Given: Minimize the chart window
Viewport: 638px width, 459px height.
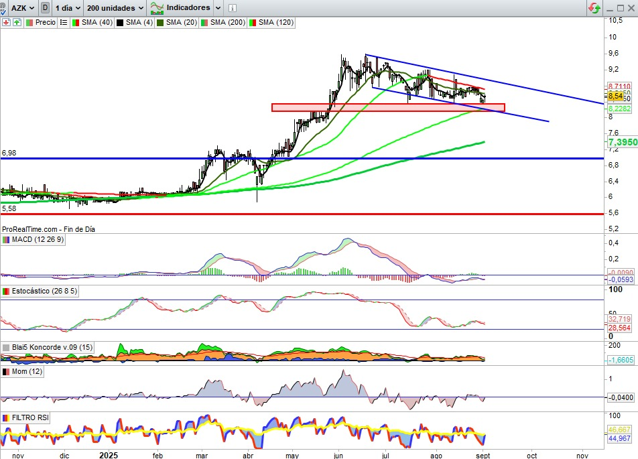Looking at the screenshot, I should pyautogui.click(x=610, y=9).
